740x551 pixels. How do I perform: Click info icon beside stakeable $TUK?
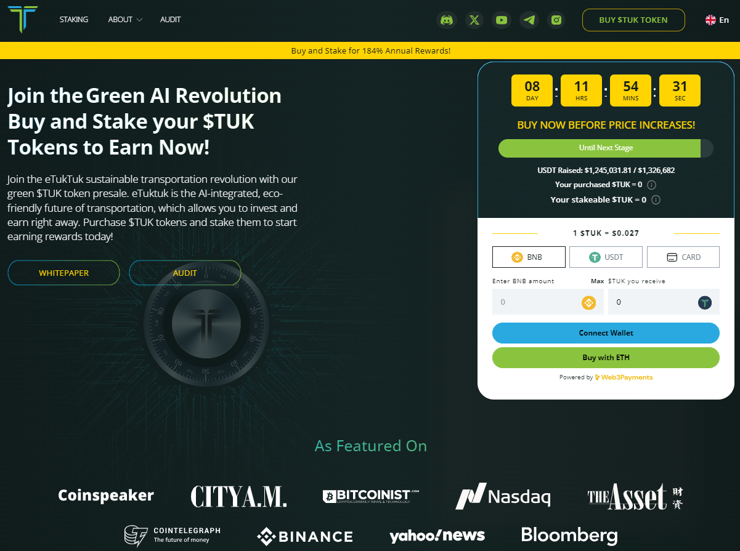(656, 199)
